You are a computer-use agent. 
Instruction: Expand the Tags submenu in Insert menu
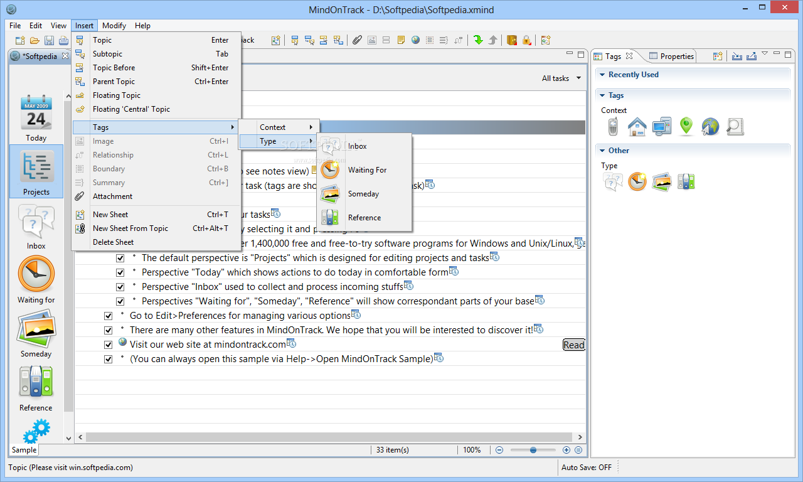tap(156, 127)
